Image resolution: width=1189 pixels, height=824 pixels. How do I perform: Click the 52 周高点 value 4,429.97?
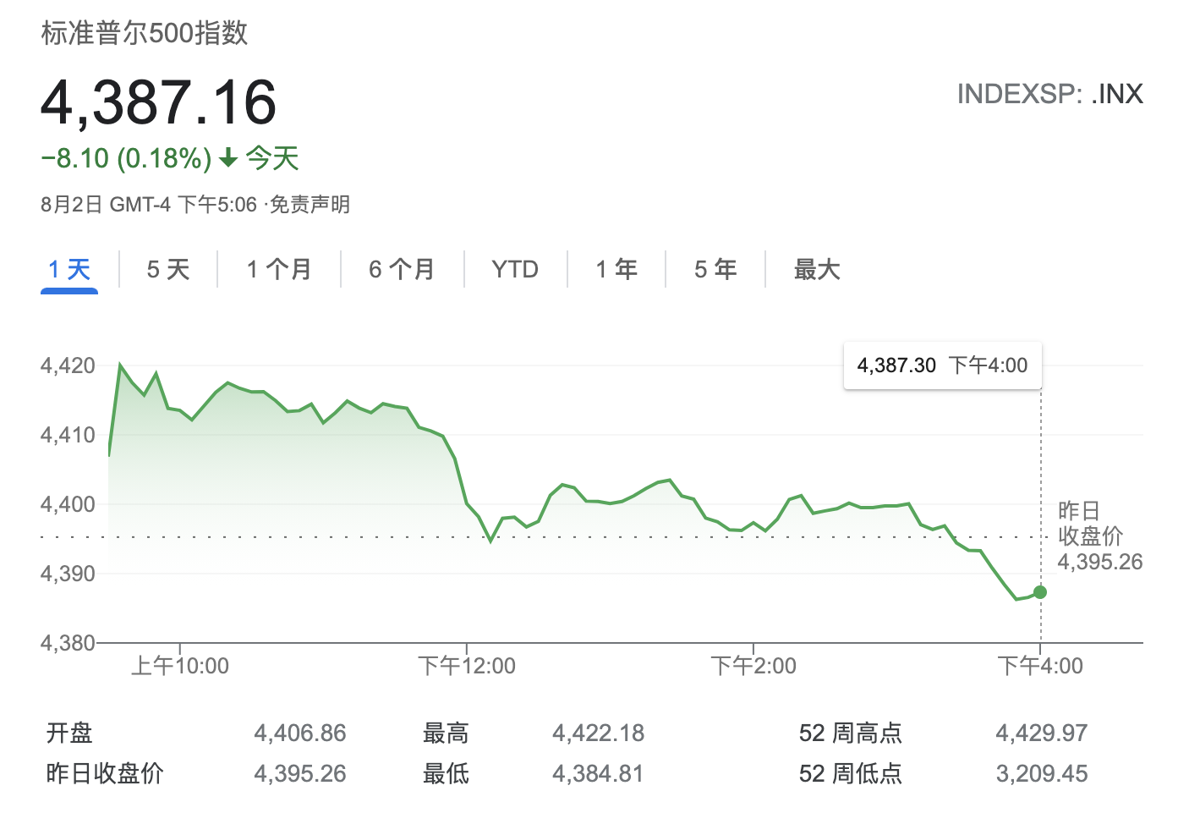click(1042, 733)
